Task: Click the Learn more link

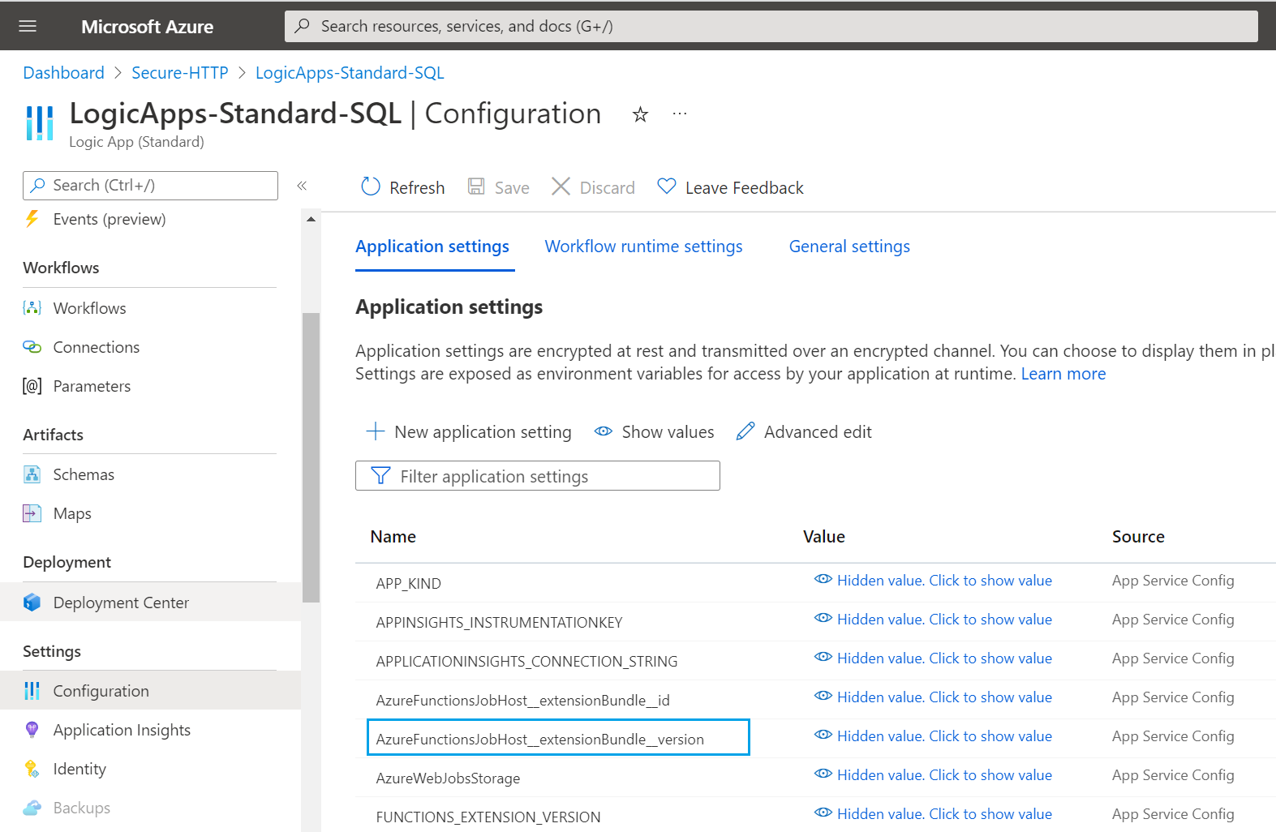Action: [x=1063, y=374]
